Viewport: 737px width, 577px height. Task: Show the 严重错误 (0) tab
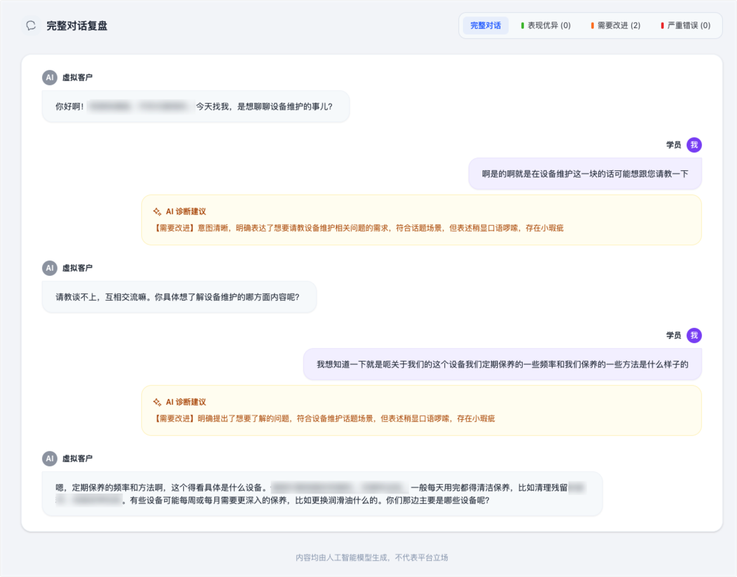click(x=685, y=25)
